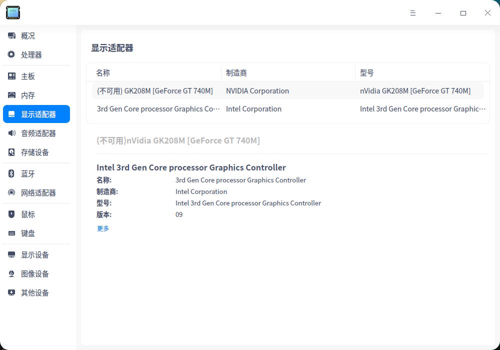Open 网络适配器 (Network Adapter) section
This screenshot has height=350, width=500.
38,192
